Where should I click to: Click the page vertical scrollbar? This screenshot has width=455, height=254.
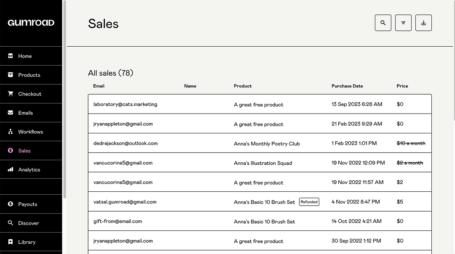click(x=454, y=60)
